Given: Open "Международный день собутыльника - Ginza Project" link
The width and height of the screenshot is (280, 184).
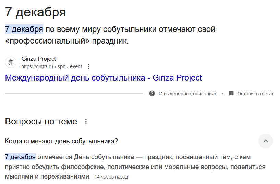Looking at the screenshot, I should [x=104, y=78].
